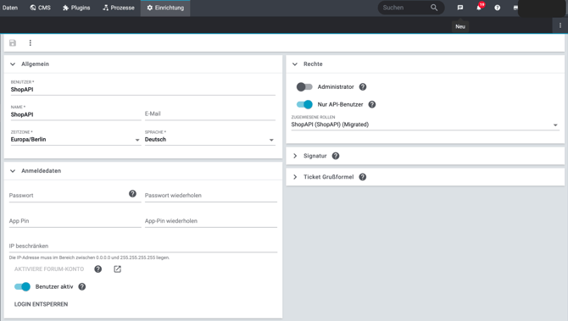Expand the Signatur section
Viewport: 568px width, 321px height.
pyautogui.click(x=295, y=156)
